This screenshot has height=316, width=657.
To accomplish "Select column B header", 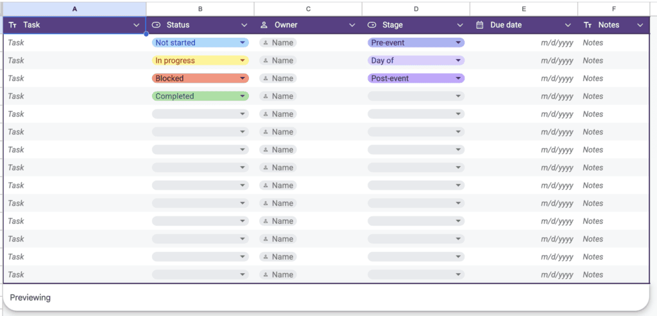I will (x=200, y=9).
